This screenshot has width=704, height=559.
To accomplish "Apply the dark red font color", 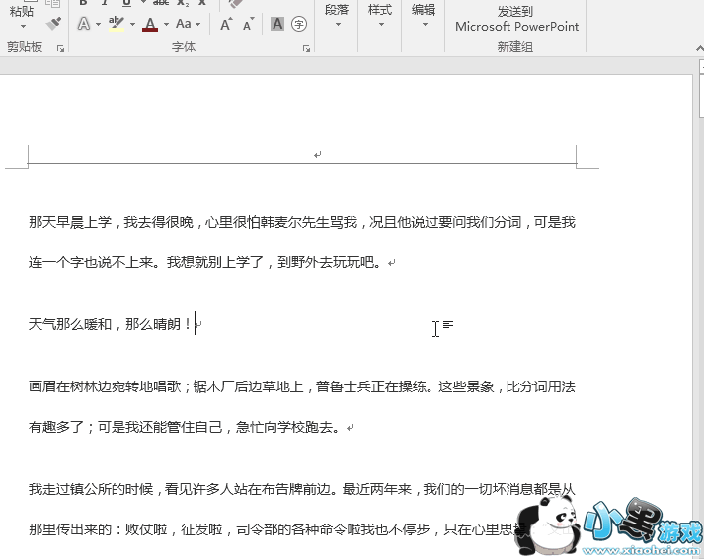I will 150,24.
